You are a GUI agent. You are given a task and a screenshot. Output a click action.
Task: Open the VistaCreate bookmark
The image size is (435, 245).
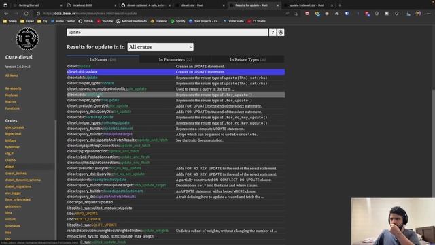pos(234,21)
